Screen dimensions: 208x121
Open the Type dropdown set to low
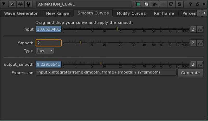coord(45,51)
